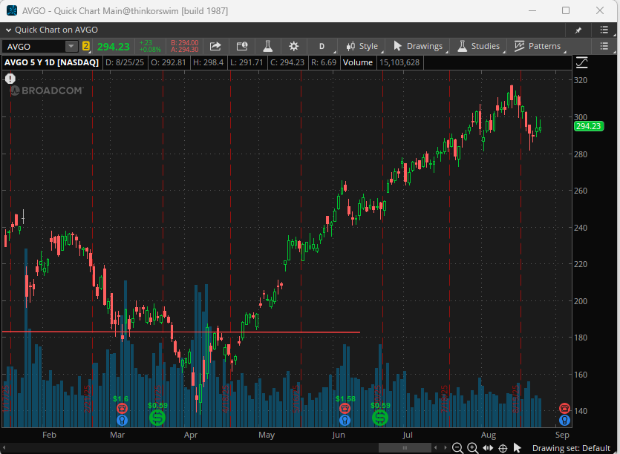Viewport: 620px width, 454px height.
Task: Open the flask icon beside the settings gear
Action: point(268,46)
